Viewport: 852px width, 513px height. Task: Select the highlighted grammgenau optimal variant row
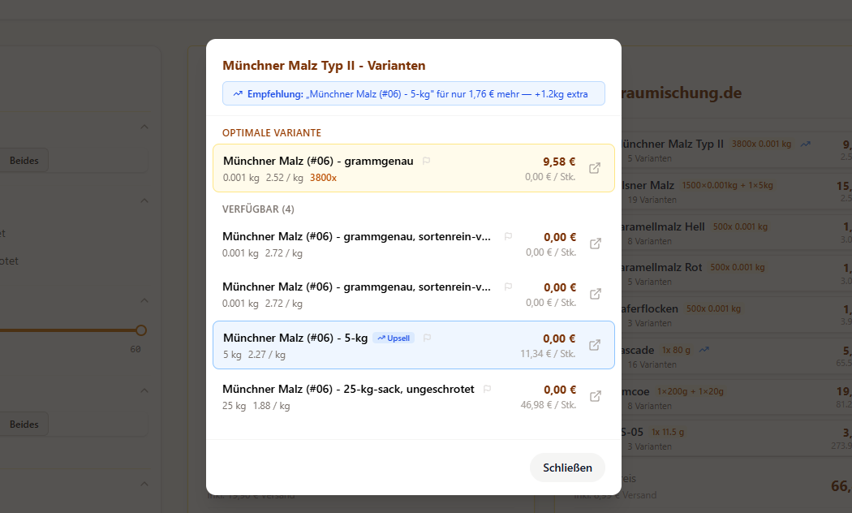pyautogui.click(x=325, y=168)
